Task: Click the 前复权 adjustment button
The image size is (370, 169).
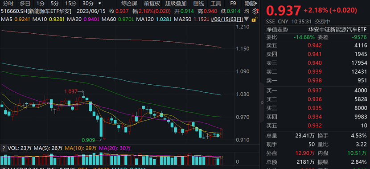Action: [152, 3]
